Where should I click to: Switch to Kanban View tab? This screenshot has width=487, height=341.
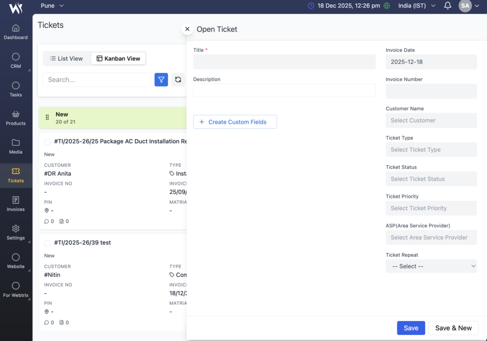pyautogui.click(x=118, y=58)
